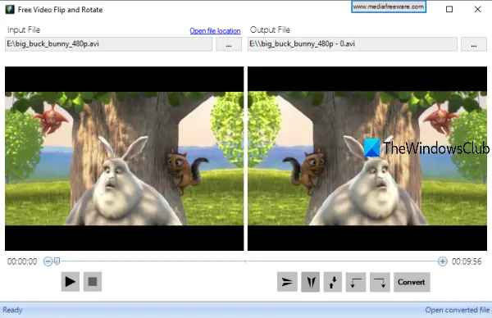Image resolution: width=492 pixels, height=318 pixels.
Task: Maximize the application window
Action: [449, 9]
